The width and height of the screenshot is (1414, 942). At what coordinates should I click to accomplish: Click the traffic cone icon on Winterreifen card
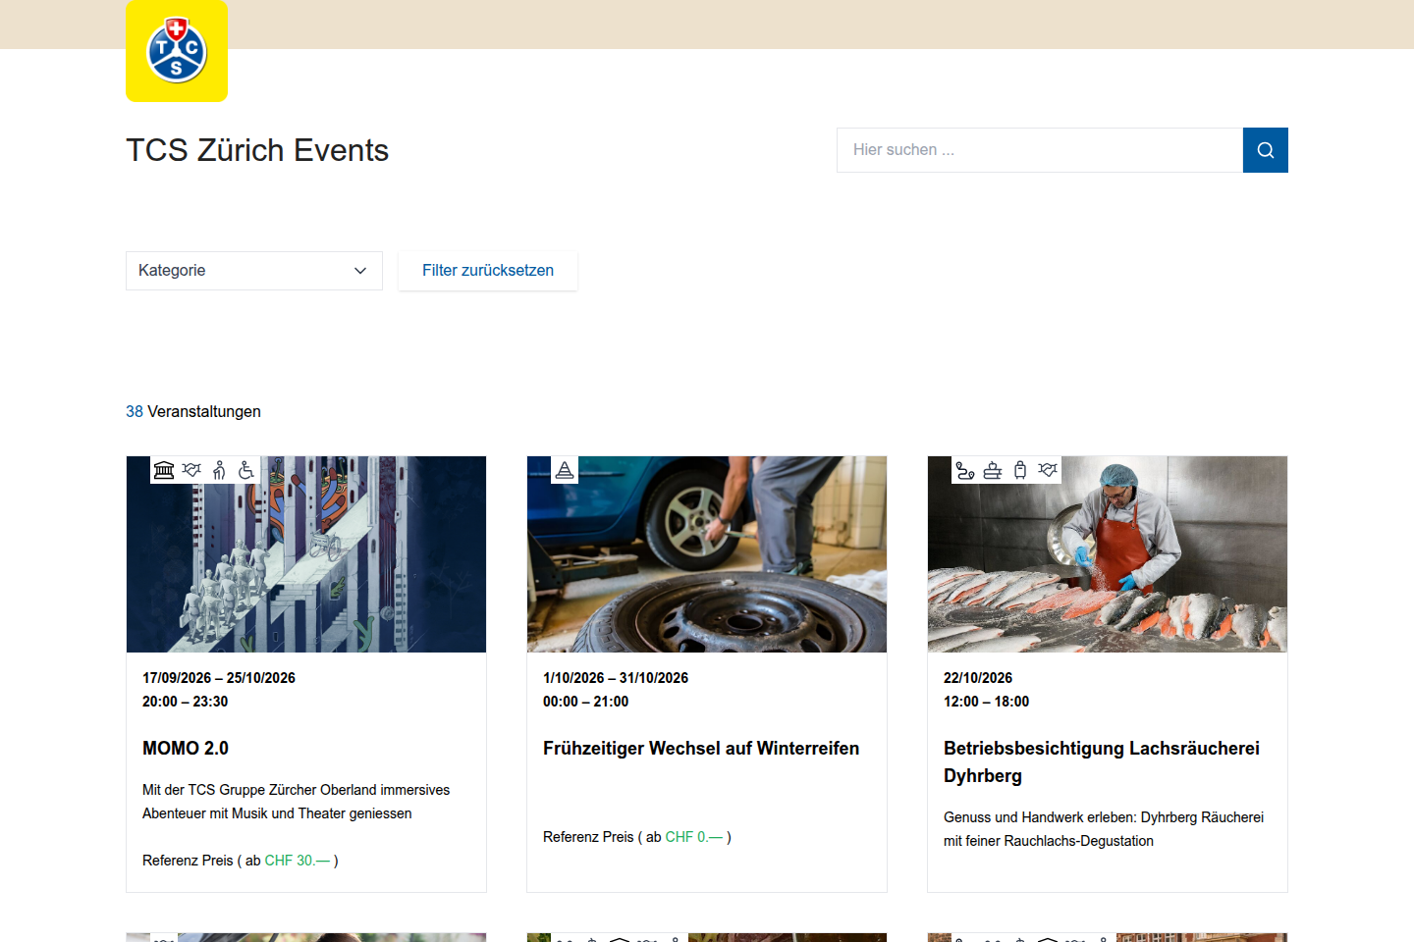565,470
